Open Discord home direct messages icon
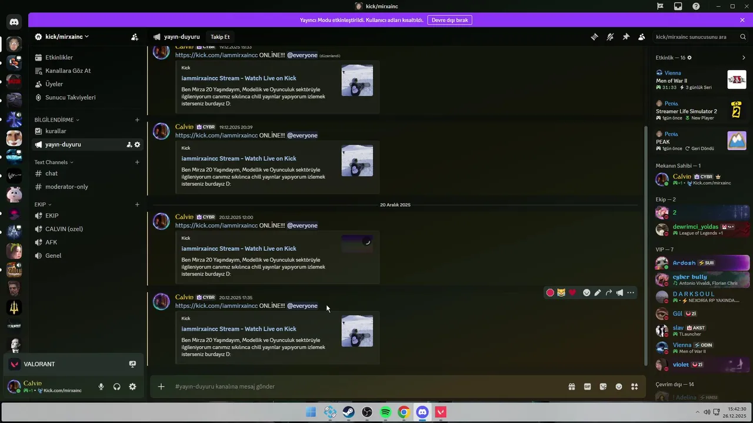Image resolution: width=753 pixels, height=423 pixels. 14,22
